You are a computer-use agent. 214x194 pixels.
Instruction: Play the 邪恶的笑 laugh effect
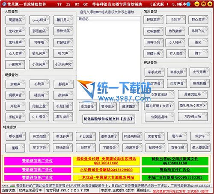(39, 31)
